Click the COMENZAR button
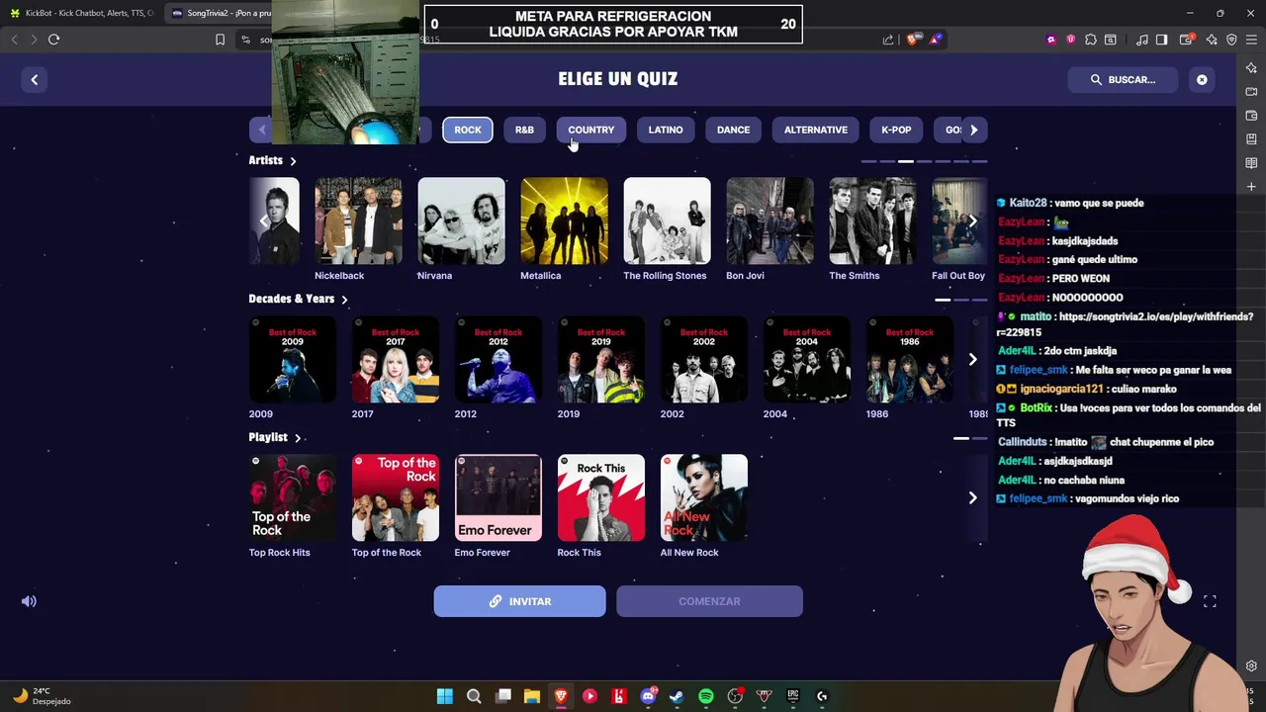Image resolution: width=1266 pixels, height=712 pixels. pos(709,601)
